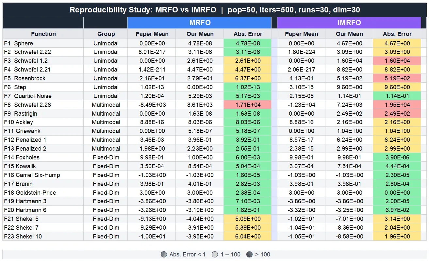Click the value 2.79E+01 in Rosenbrock row

(200, 78)
